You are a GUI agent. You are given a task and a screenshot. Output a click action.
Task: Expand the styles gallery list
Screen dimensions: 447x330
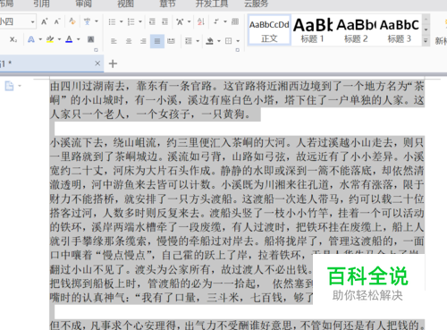point(426,40)
